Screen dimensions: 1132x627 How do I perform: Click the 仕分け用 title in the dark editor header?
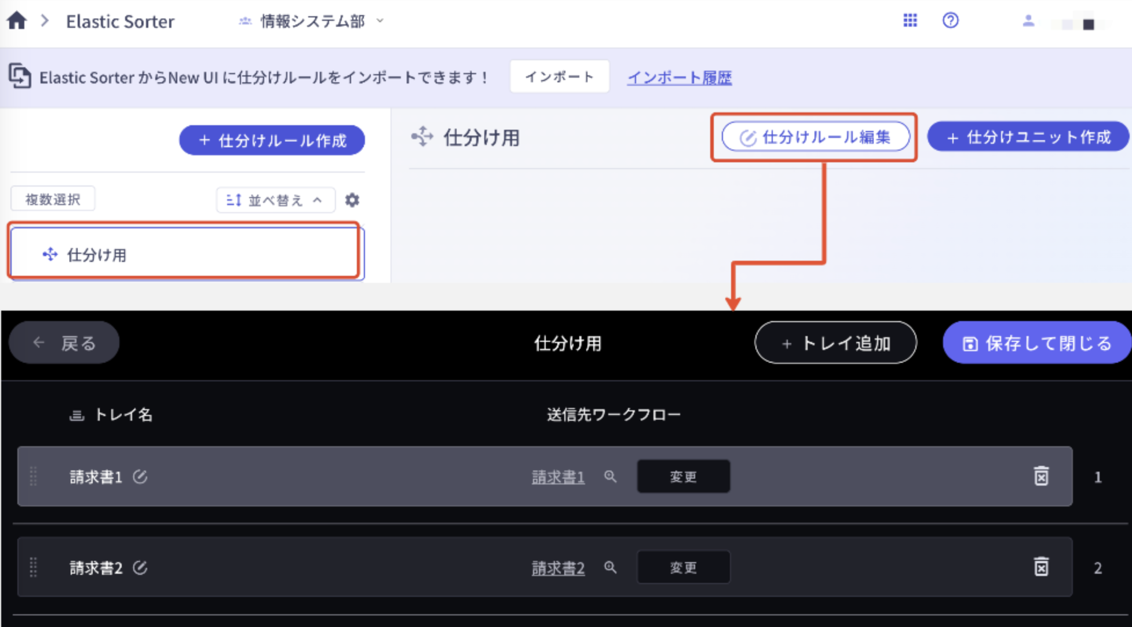[x=568, y=343]
